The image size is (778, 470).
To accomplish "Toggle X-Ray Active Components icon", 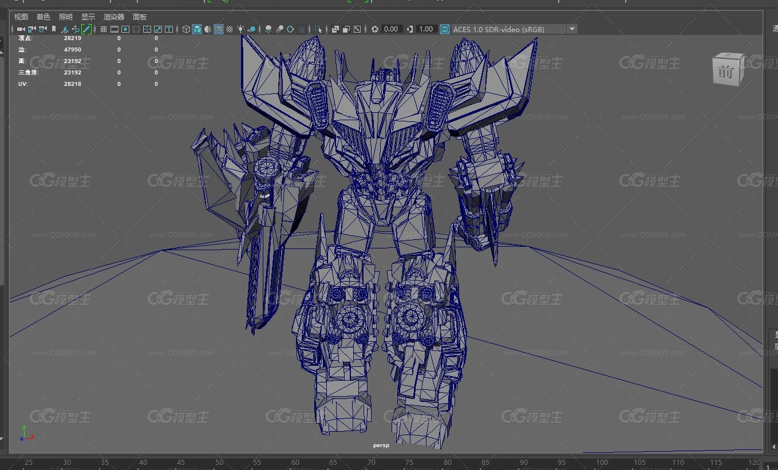I will 346,29.
